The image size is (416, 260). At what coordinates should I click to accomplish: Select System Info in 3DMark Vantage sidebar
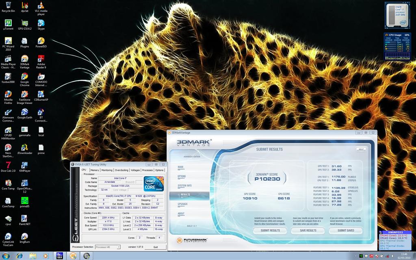point(185,185)
